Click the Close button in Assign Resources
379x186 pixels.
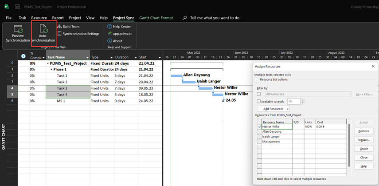click(x=364, y=158)
